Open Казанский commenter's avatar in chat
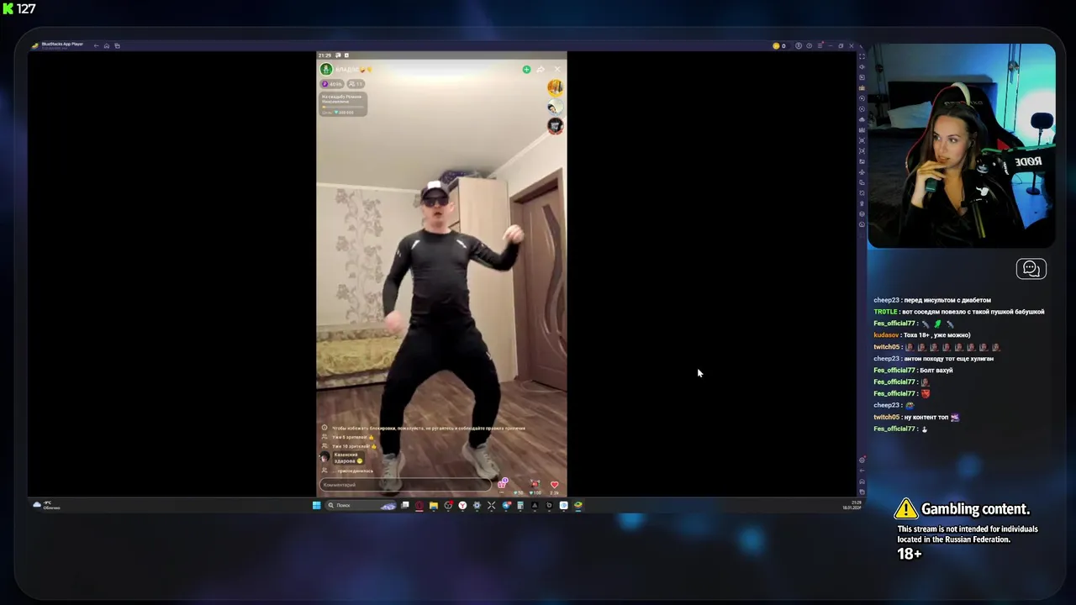 coord(324,457)
